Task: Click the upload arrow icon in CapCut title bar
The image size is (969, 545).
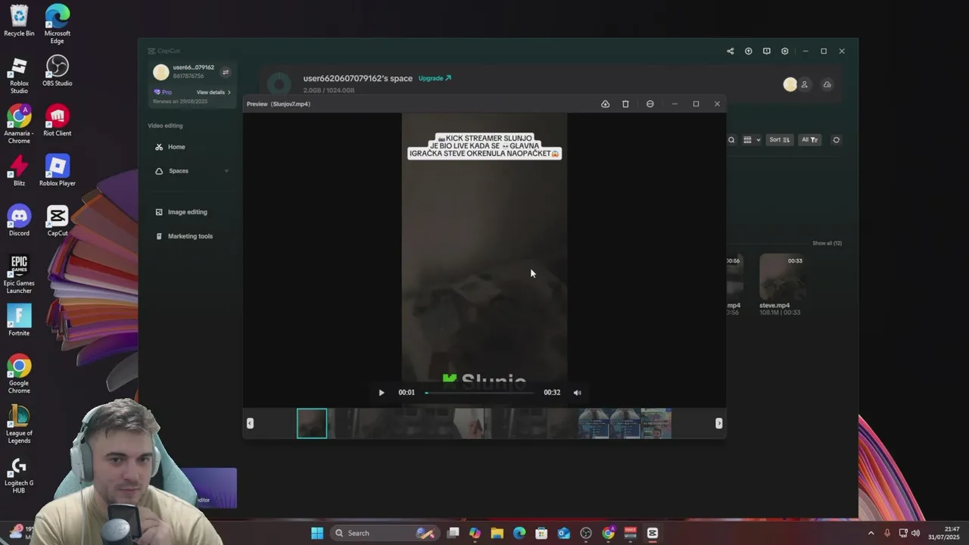Action: click(748, 51)
